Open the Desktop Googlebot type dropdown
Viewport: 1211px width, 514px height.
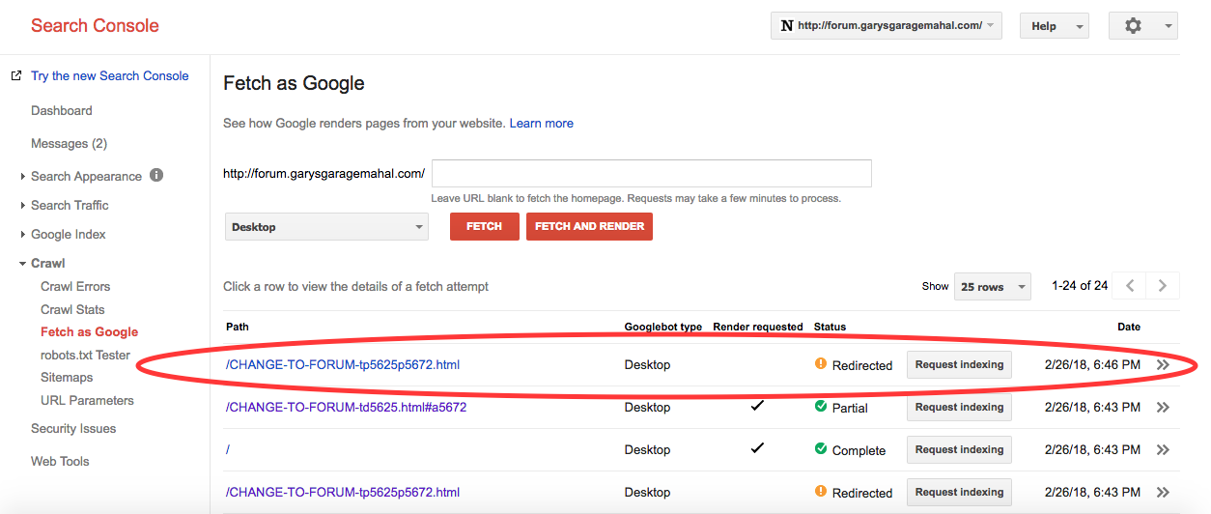tap(326, 227)
